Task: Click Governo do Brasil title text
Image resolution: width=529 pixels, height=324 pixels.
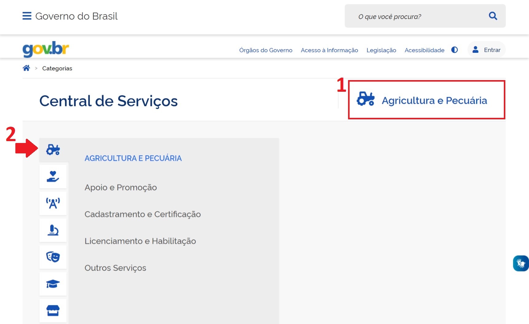Action: point(76,16)
